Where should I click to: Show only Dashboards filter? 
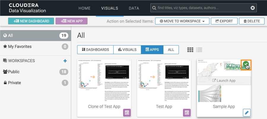95,50
